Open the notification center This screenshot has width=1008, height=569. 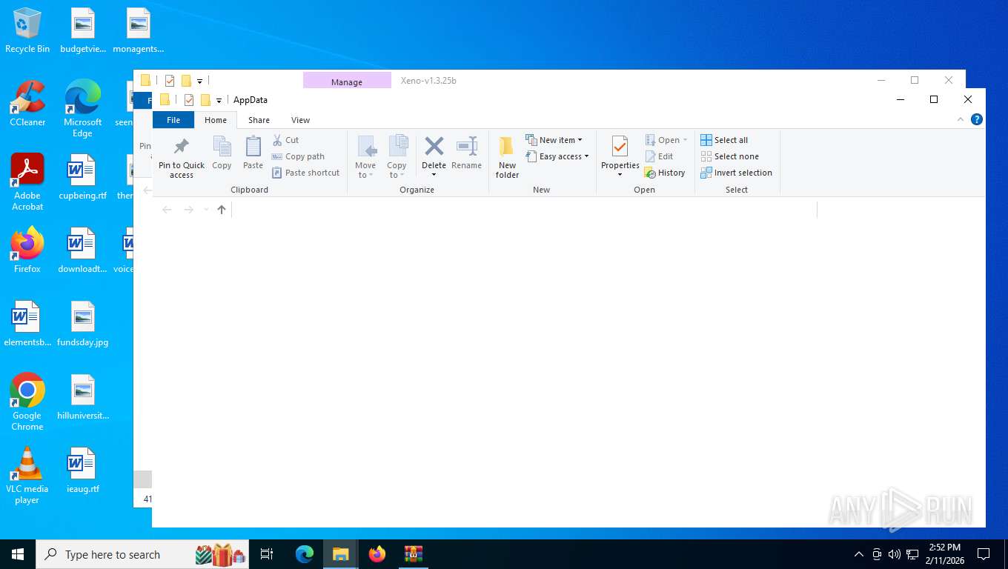[x=984, y=554]
